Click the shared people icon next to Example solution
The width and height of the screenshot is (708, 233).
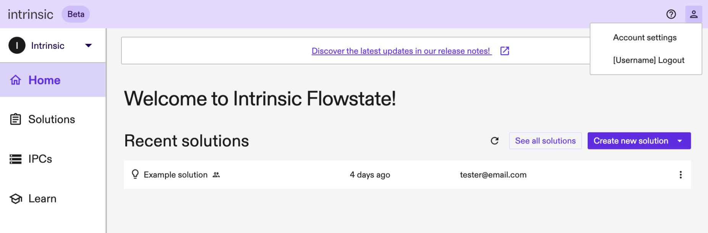[216, 175]
